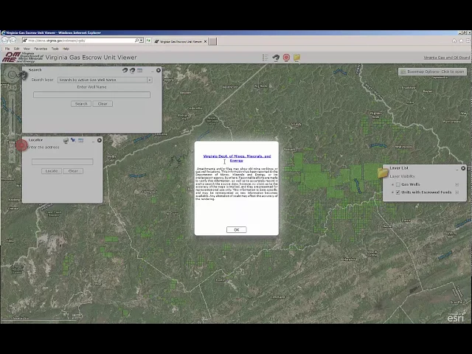Uncheck Units with Escrowed Funds layer
Viewport: 472px width, 354px height.
tap(398, 192)
